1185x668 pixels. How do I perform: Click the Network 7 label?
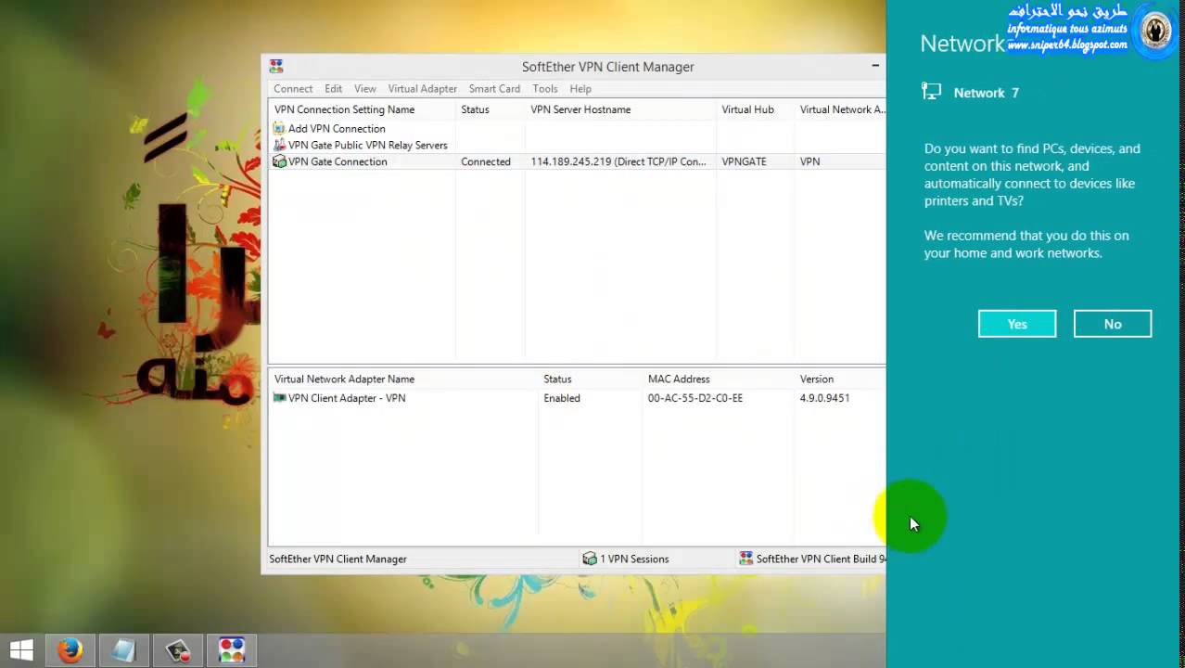[x=987, y=93]
